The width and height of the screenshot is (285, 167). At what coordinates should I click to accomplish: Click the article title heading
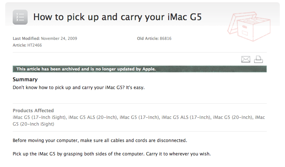click(117, 17)
